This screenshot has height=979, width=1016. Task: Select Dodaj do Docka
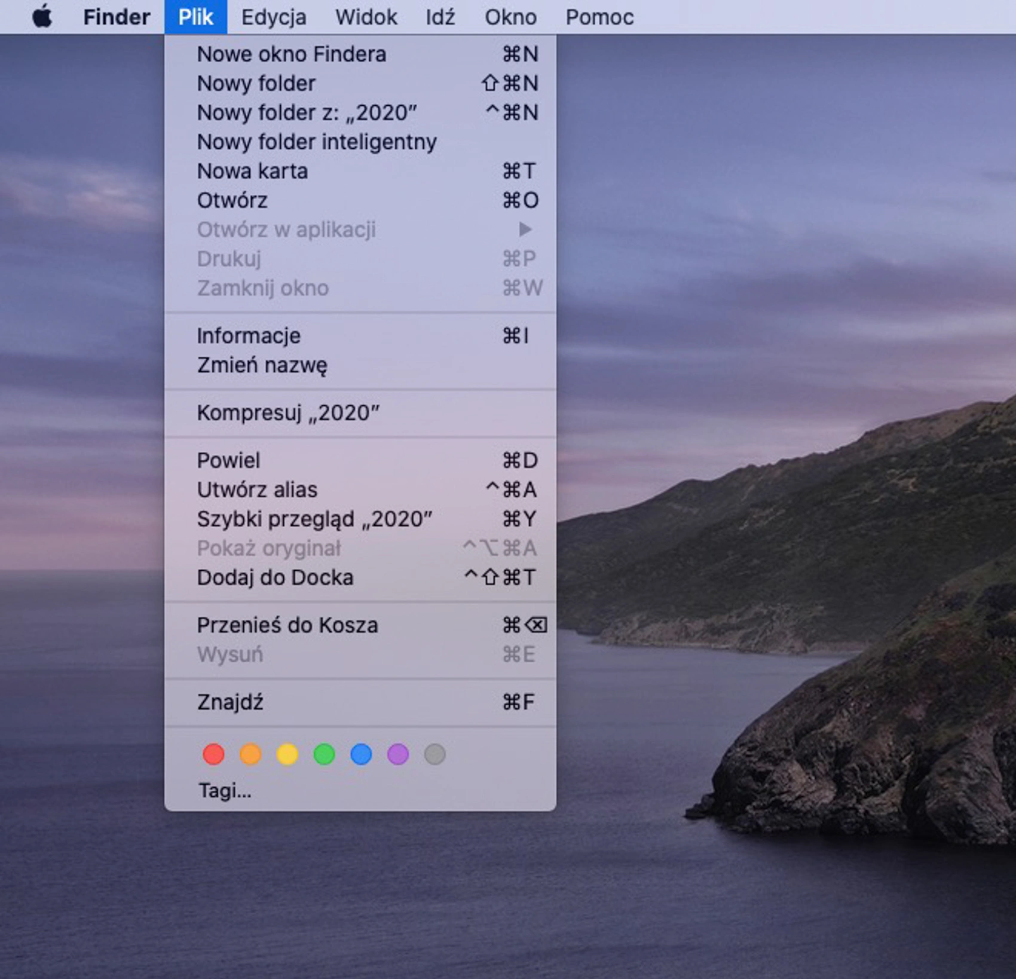[x=360, y=578]
